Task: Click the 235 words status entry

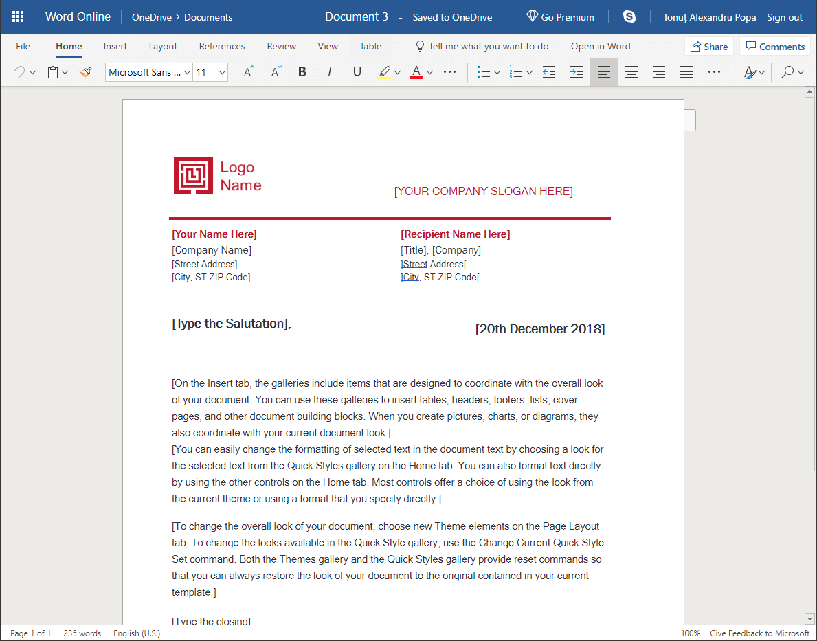Action: pos(82,633)
